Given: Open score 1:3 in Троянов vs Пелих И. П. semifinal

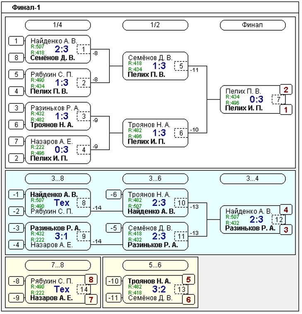Looking at the screenshot, I should [159, 133].
